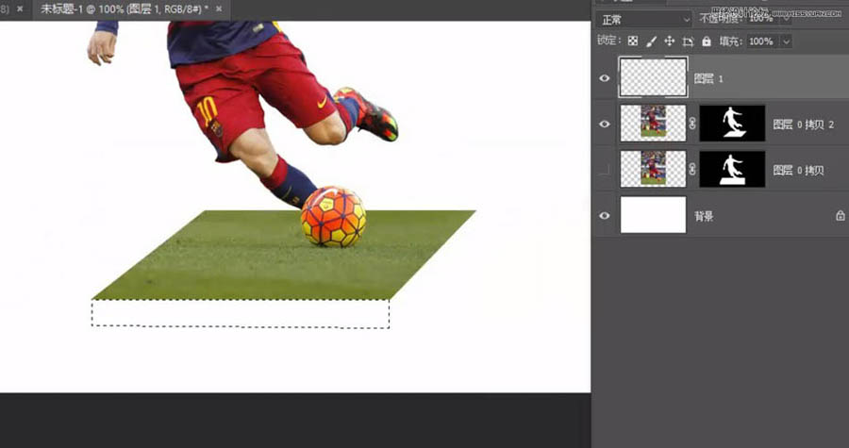Hide the 背景 background layer

coord(605,216)
